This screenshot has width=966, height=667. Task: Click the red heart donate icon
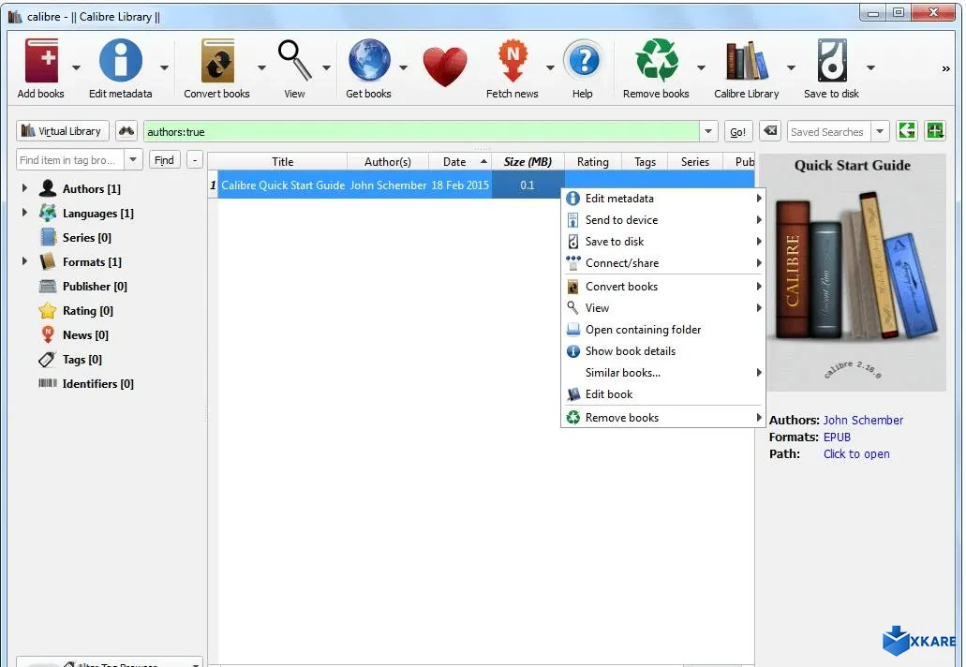coord(445,67)
